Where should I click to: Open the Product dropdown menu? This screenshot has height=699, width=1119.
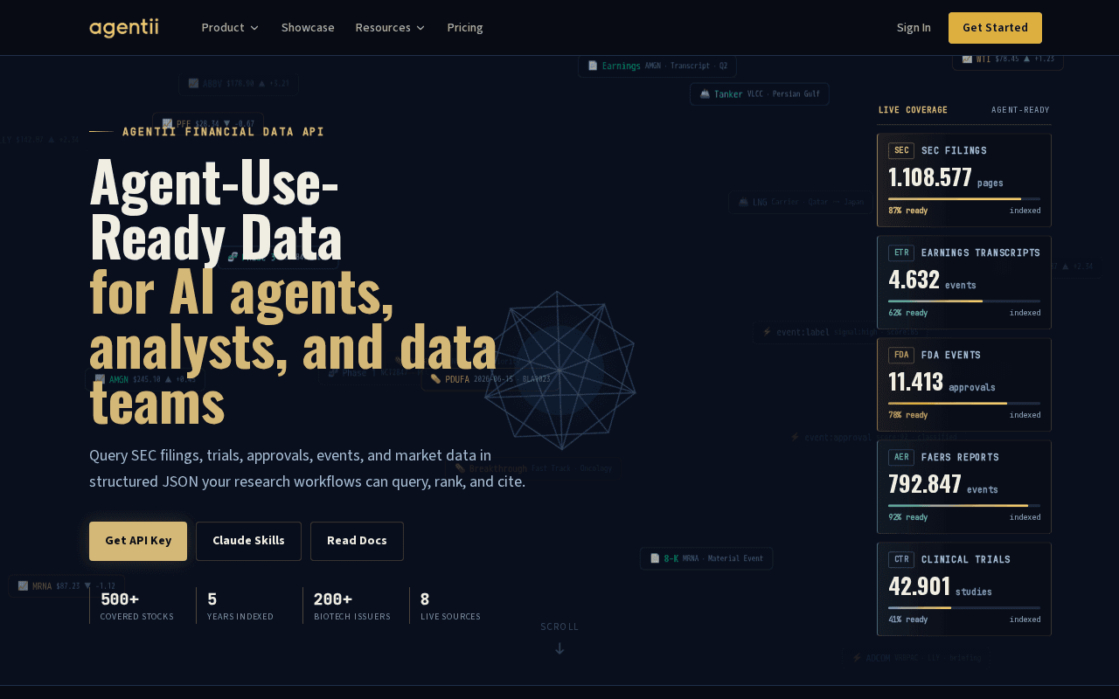point(230,28)
